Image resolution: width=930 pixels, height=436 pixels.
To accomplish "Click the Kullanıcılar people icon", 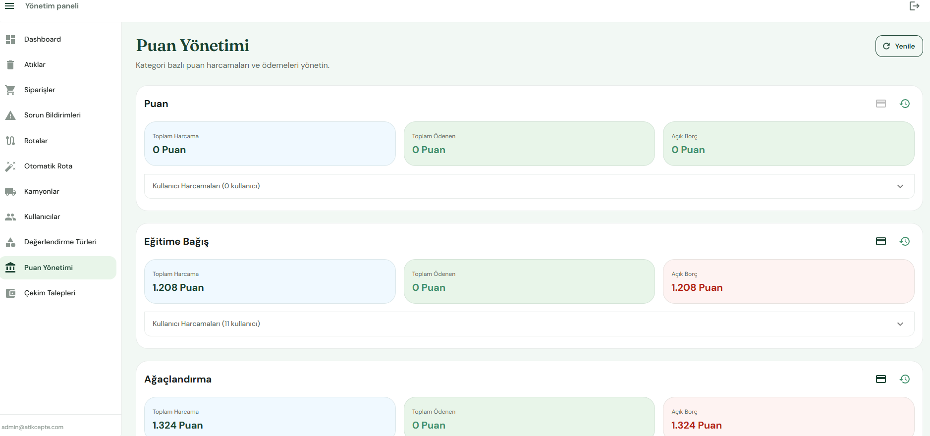I will [x=10, y=217].
